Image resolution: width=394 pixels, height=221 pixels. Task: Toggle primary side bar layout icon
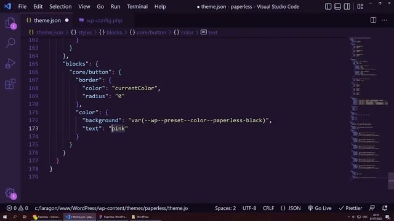pyautogui.click(x=328, y=7)
